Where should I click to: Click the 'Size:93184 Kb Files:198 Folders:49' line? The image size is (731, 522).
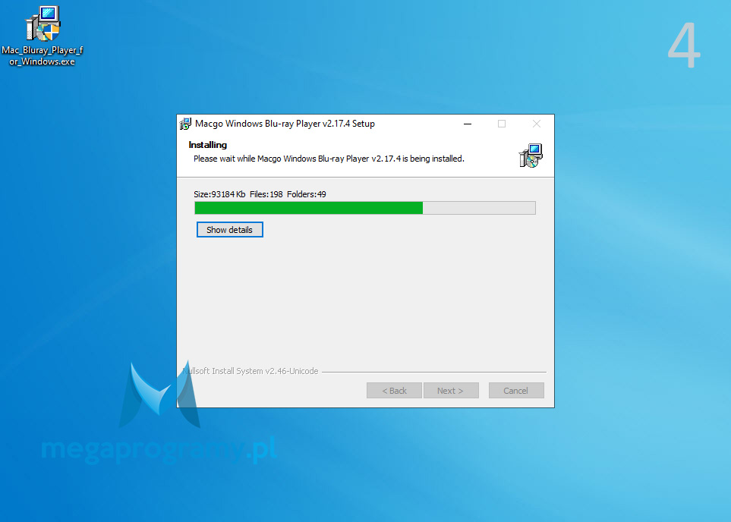(x=260, y=194)
